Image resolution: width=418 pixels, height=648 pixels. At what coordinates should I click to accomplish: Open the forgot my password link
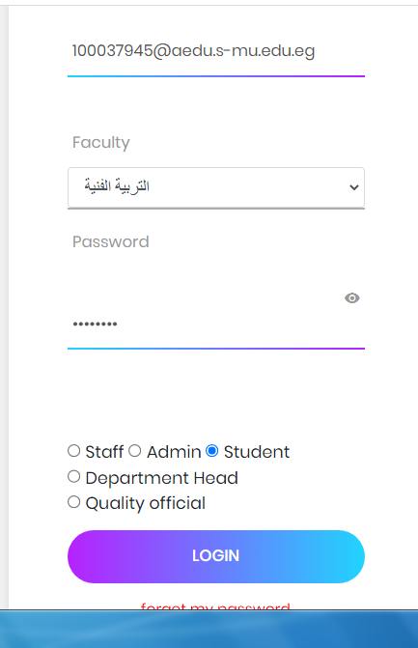click(215, 606)
